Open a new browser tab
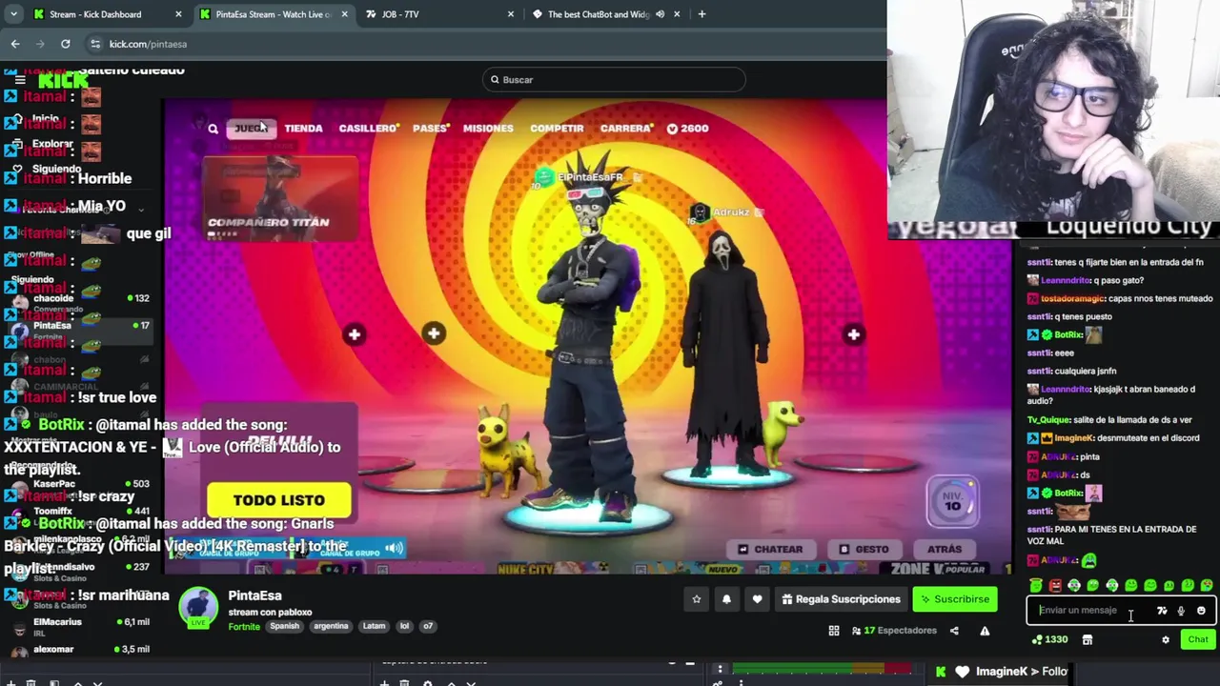 coord(701,14)
